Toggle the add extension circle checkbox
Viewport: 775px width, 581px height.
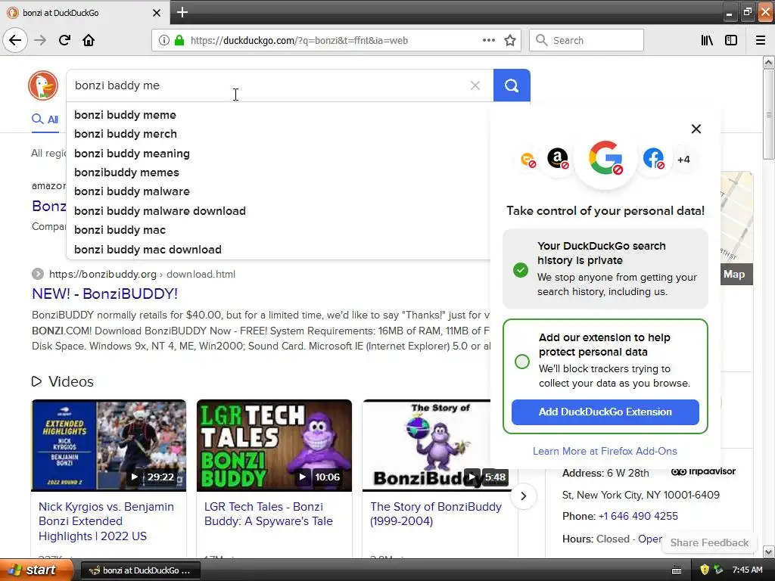(522, 362)
